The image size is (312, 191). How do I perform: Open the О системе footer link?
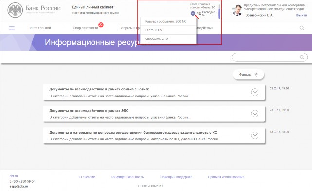(x=87, y=177)
